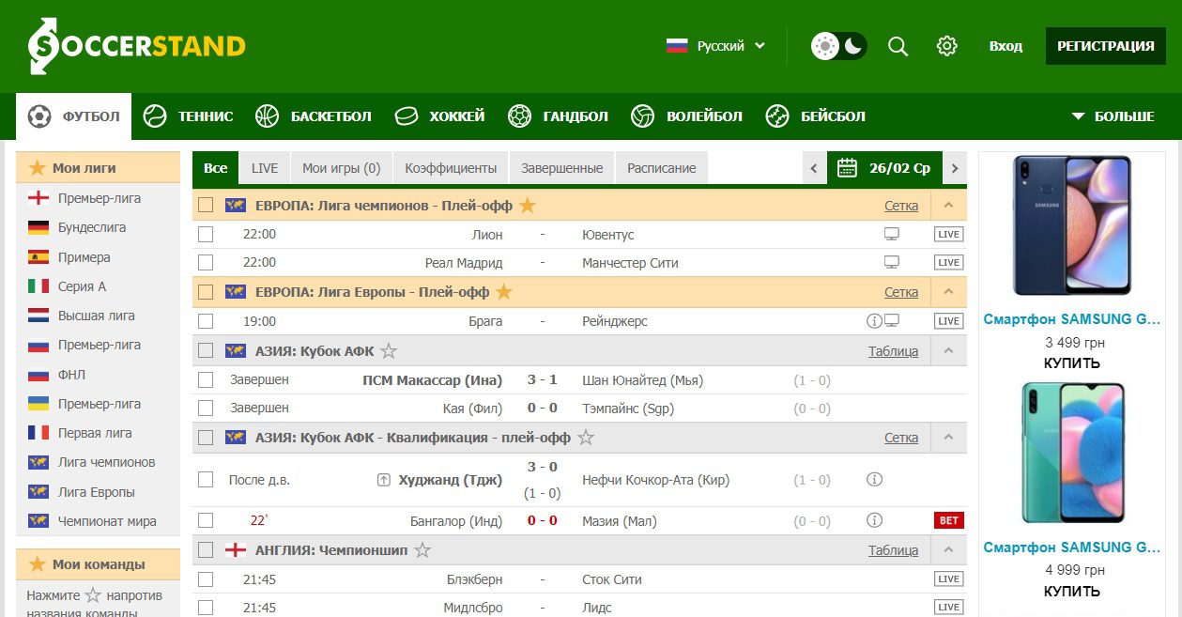
Task: Select the ГАНДБОЛ sport tab
Action: [558, 116]
